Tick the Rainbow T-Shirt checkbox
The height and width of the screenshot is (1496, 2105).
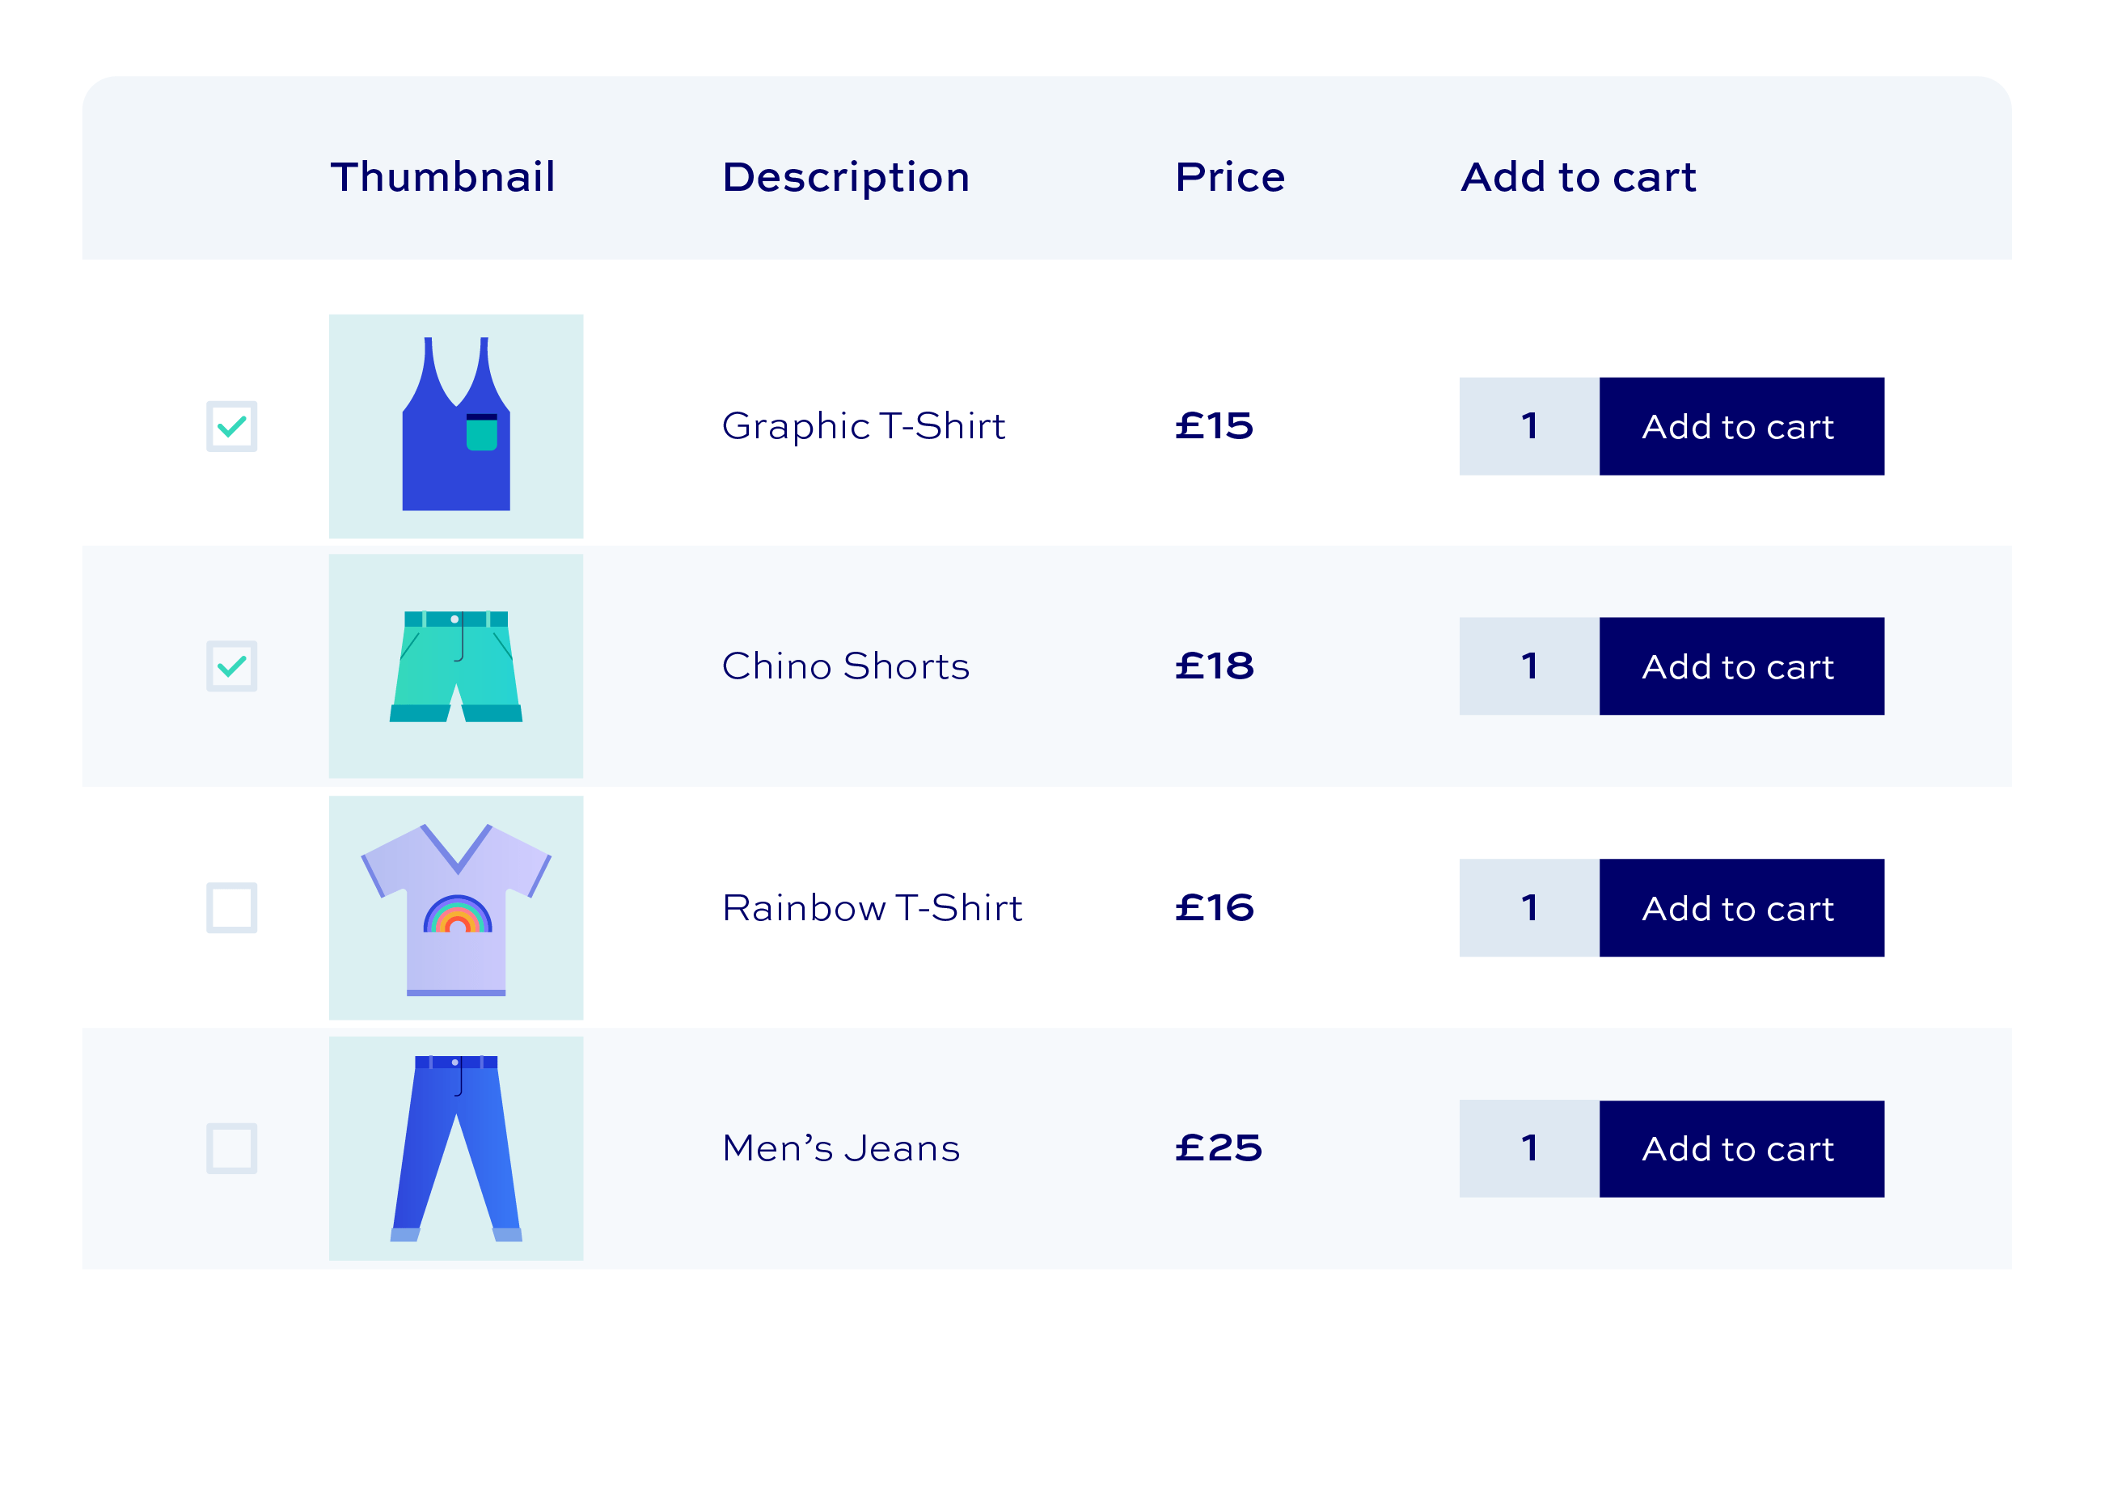click(231, 908)
